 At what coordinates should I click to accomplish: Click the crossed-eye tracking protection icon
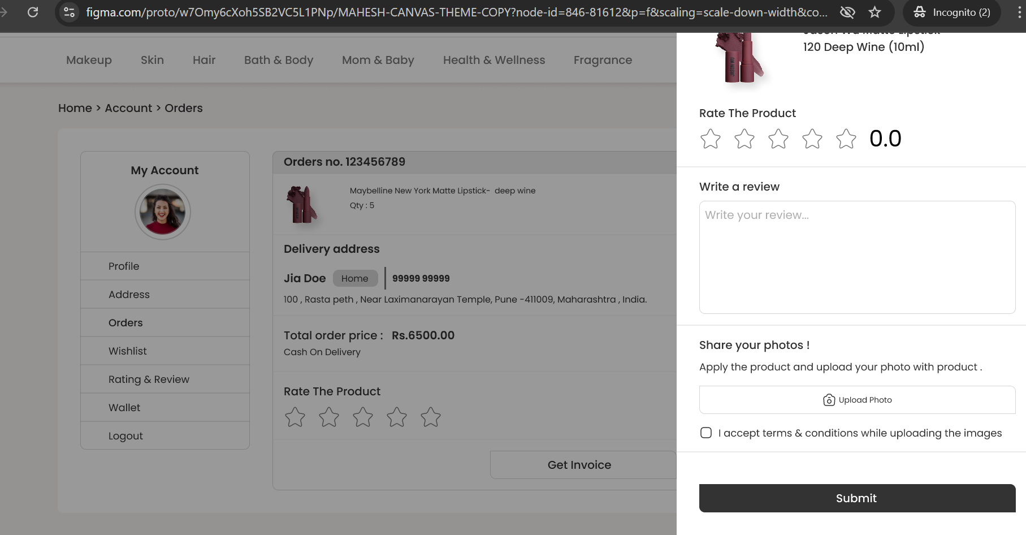click(847, 12)
